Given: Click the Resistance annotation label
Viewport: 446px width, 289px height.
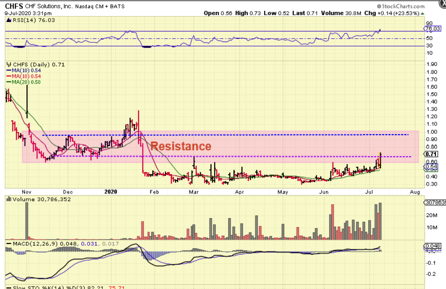Looking at the screenshot, I should (x=181, y=146).
